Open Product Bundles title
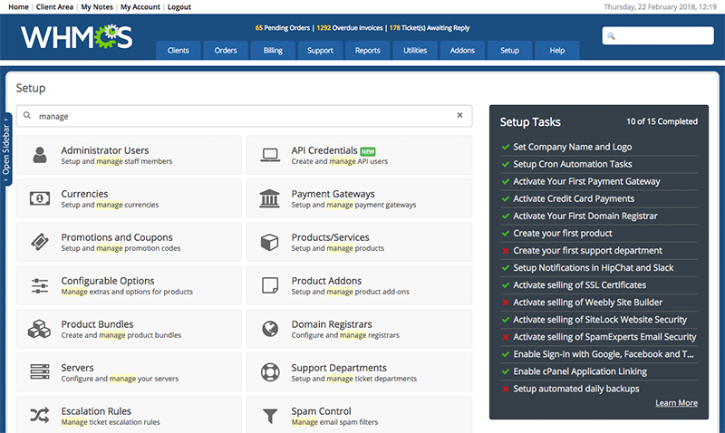This screenshot has height=433, width=725. click(x=97, y=324)
